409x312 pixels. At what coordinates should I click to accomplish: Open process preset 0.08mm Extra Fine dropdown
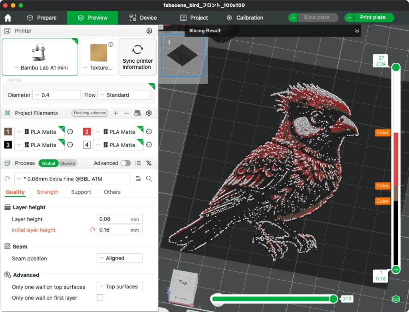click(x=72, y=179)
